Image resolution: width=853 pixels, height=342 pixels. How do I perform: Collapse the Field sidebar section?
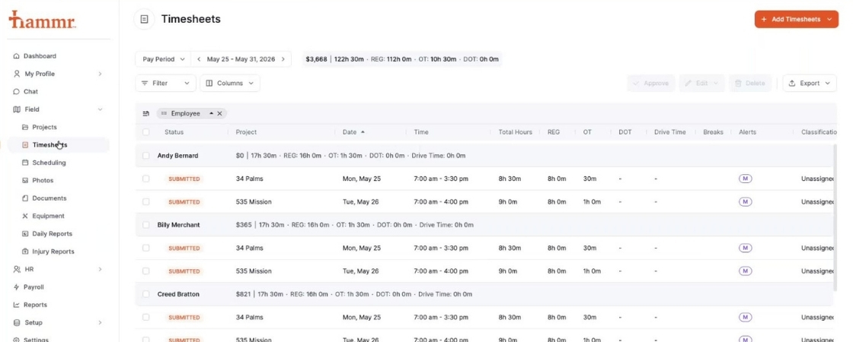[x=100, y=109]
